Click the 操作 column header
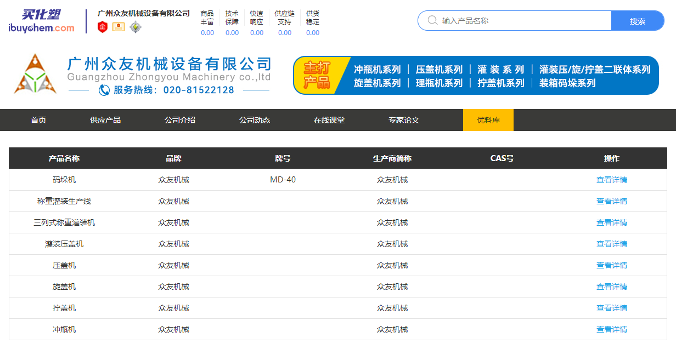This screenshot has width=676, height=349. [x=612, y=158]
